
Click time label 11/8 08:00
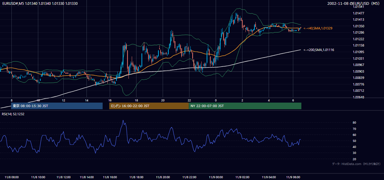pyautogui.click(x=12, y=177)
